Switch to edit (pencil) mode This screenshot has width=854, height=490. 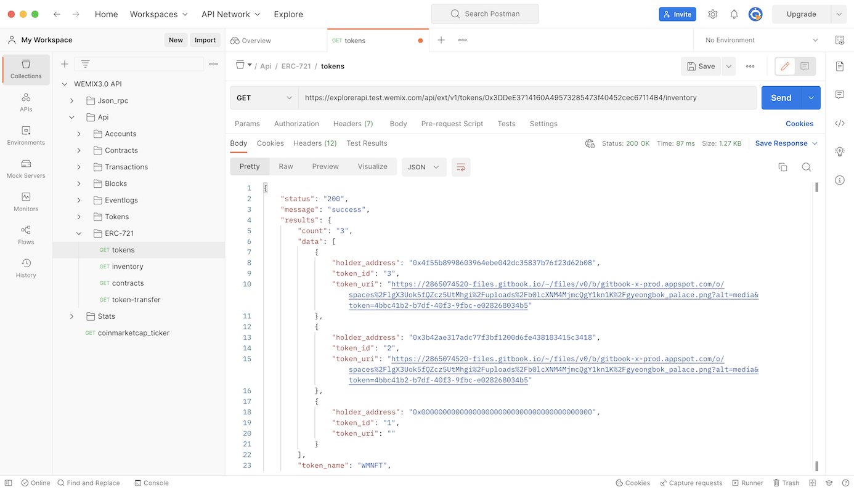785,66
